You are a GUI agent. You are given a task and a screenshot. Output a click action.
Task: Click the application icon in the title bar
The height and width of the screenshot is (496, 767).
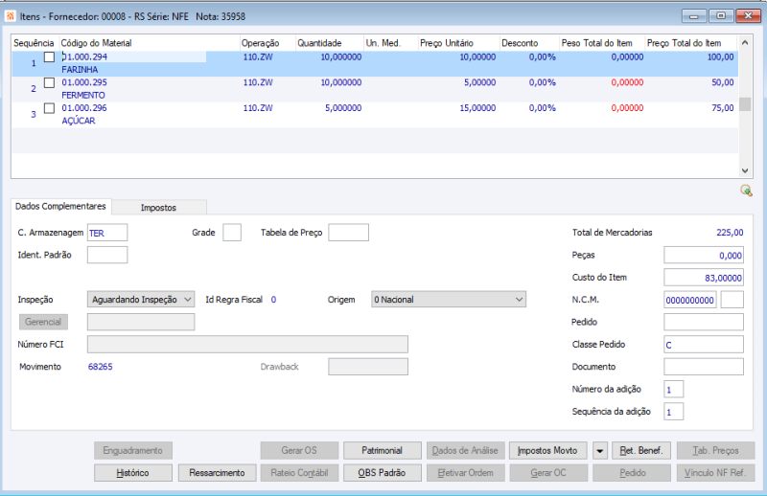click(12, 15)
